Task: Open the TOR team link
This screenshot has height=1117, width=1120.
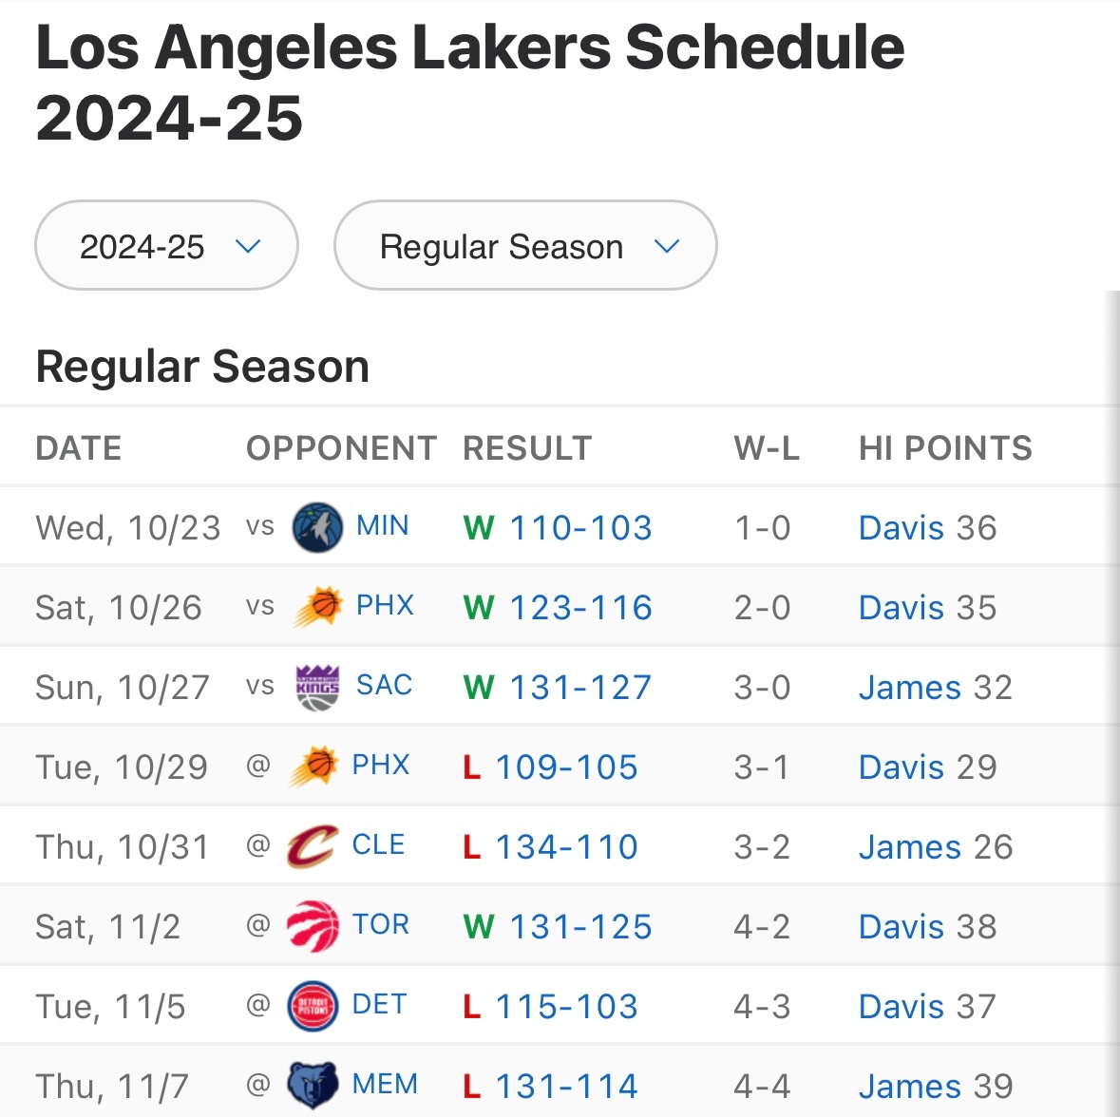Action: point(380,924)
